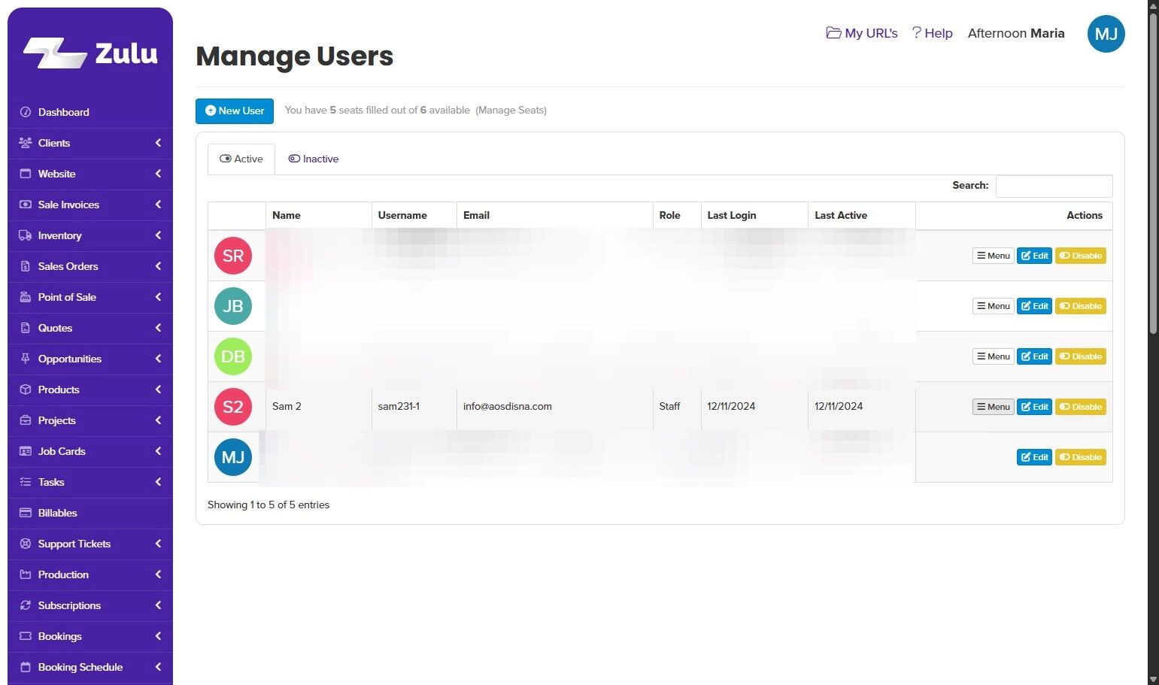Click the Point of Sale register icon
Image resolution: width=1159 pixels, height=685 pixels.
pos(25,297)
